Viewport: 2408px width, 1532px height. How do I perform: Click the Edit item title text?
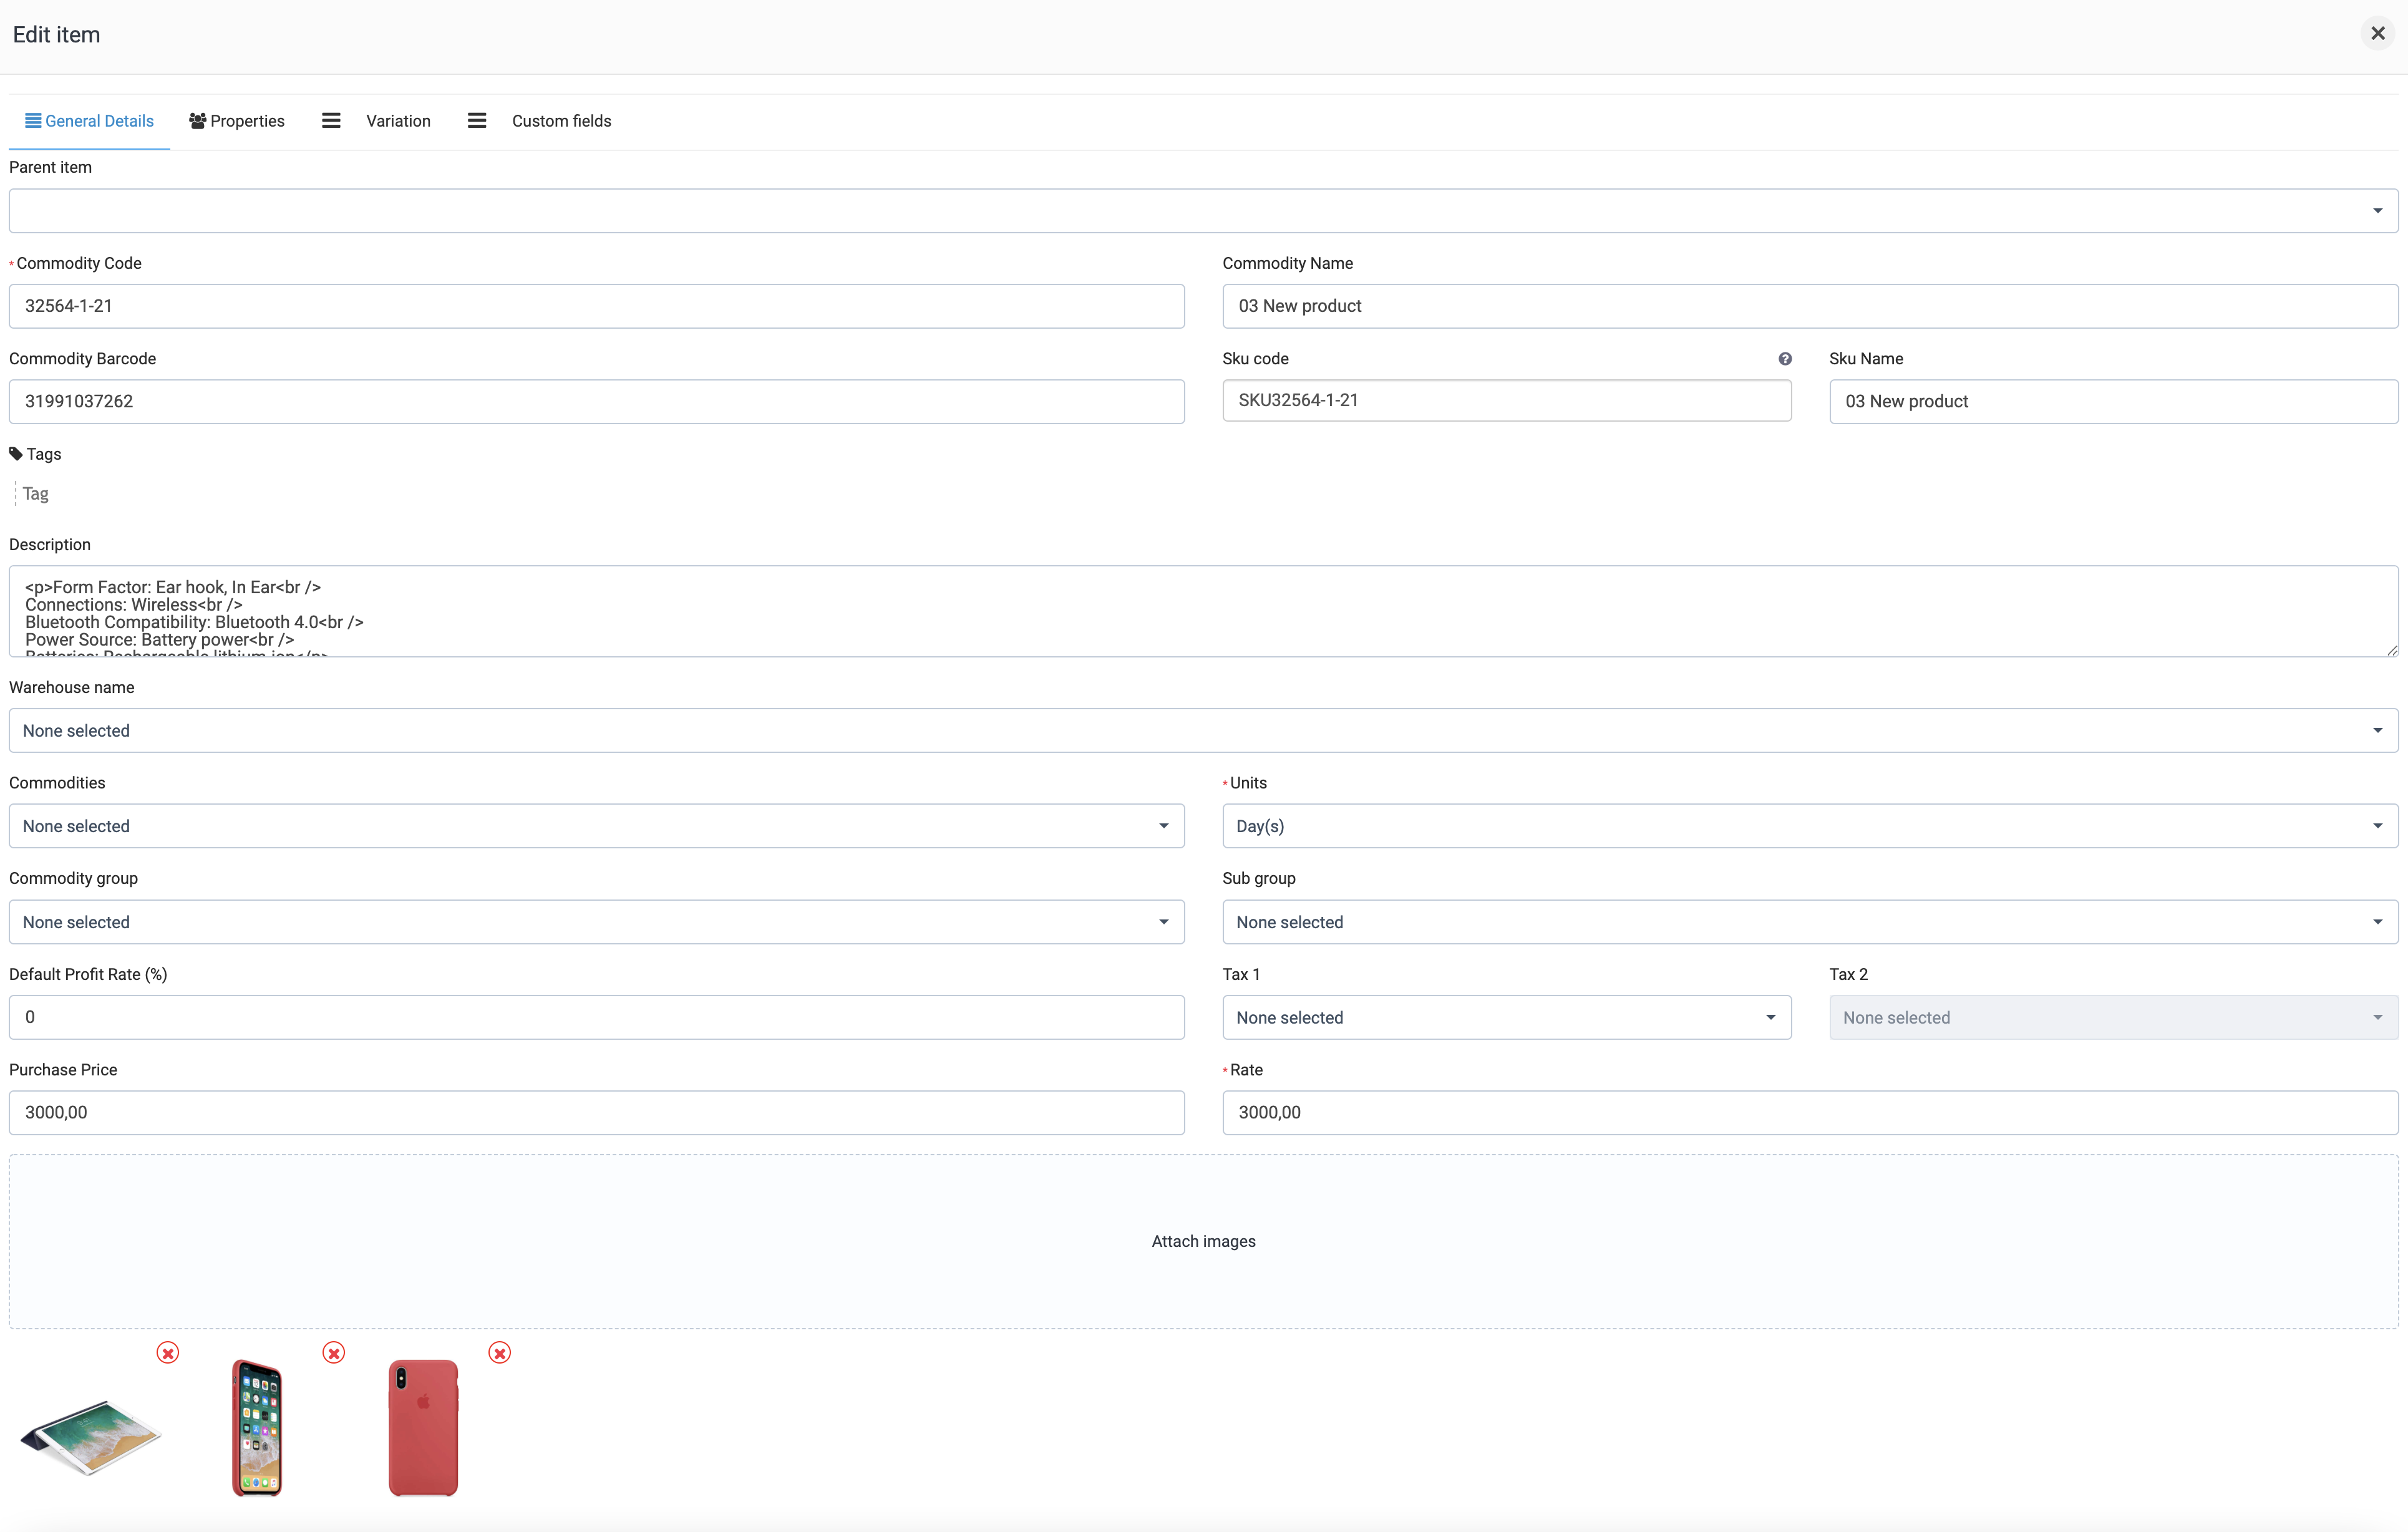coord(56,35)
